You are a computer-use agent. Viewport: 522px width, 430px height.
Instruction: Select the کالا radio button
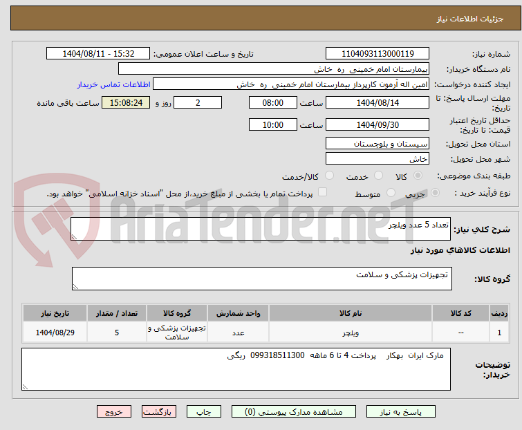tap(418, 176)
